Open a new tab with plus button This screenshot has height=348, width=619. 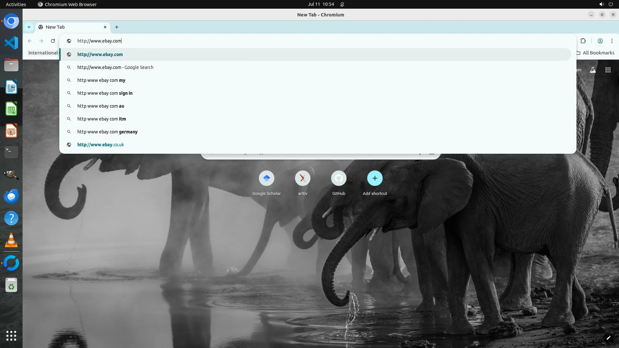tap(117, 27)
